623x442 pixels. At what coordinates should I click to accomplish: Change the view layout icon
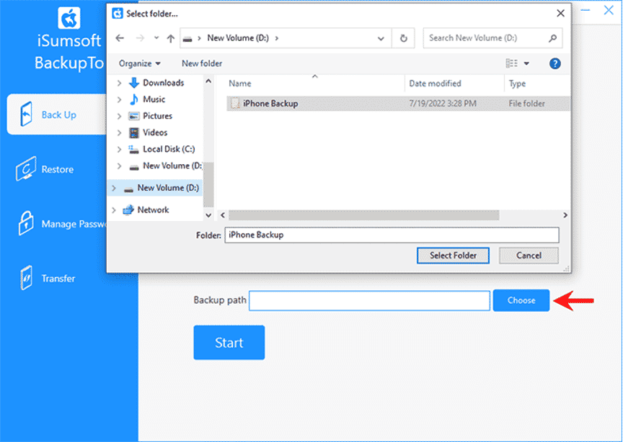[511, 63]
